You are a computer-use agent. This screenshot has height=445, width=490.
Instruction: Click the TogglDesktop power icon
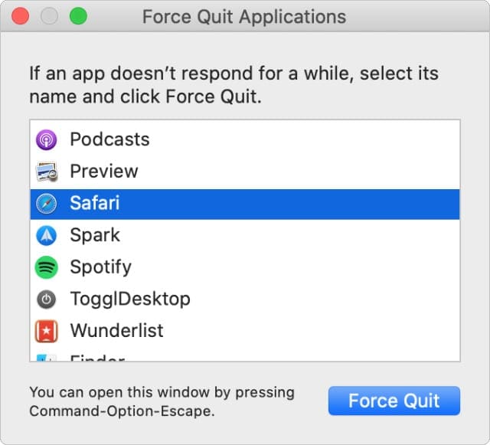[x=47, y=299]
